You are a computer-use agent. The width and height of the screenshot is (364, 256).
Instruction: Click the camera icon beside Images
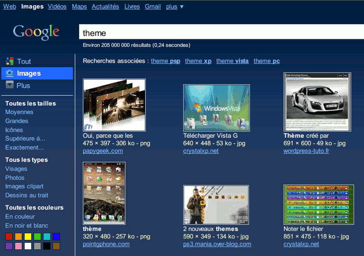pos(9,73)
